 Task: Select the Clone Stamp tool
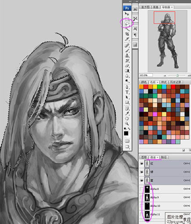click(127, 55)
